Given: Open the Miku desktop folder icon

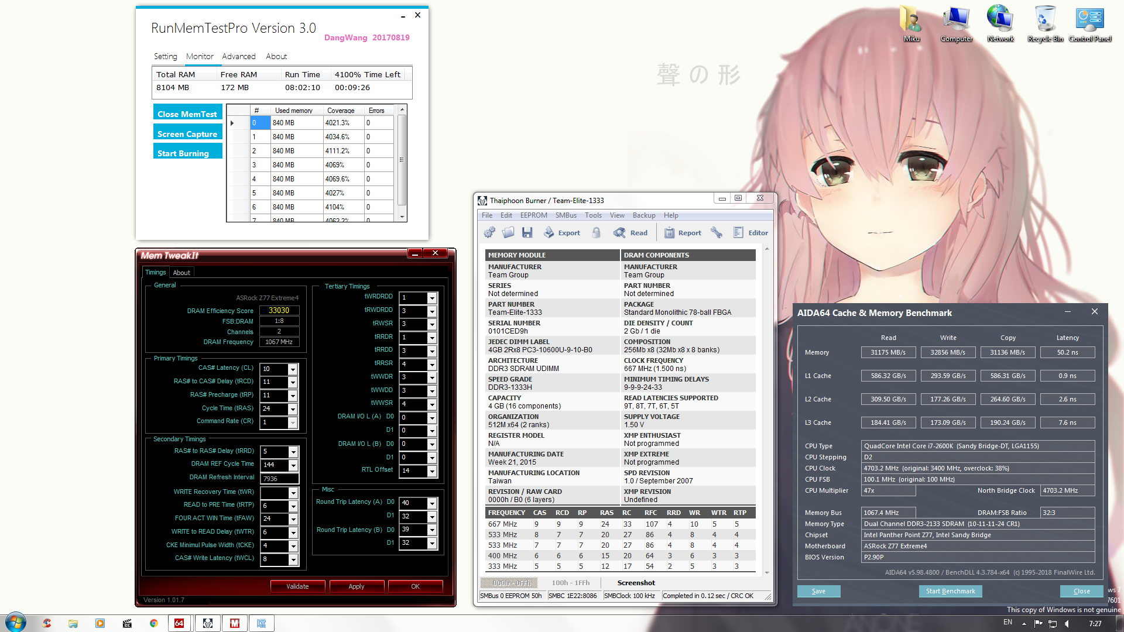Looking at the screenshot, I should 911,24.
